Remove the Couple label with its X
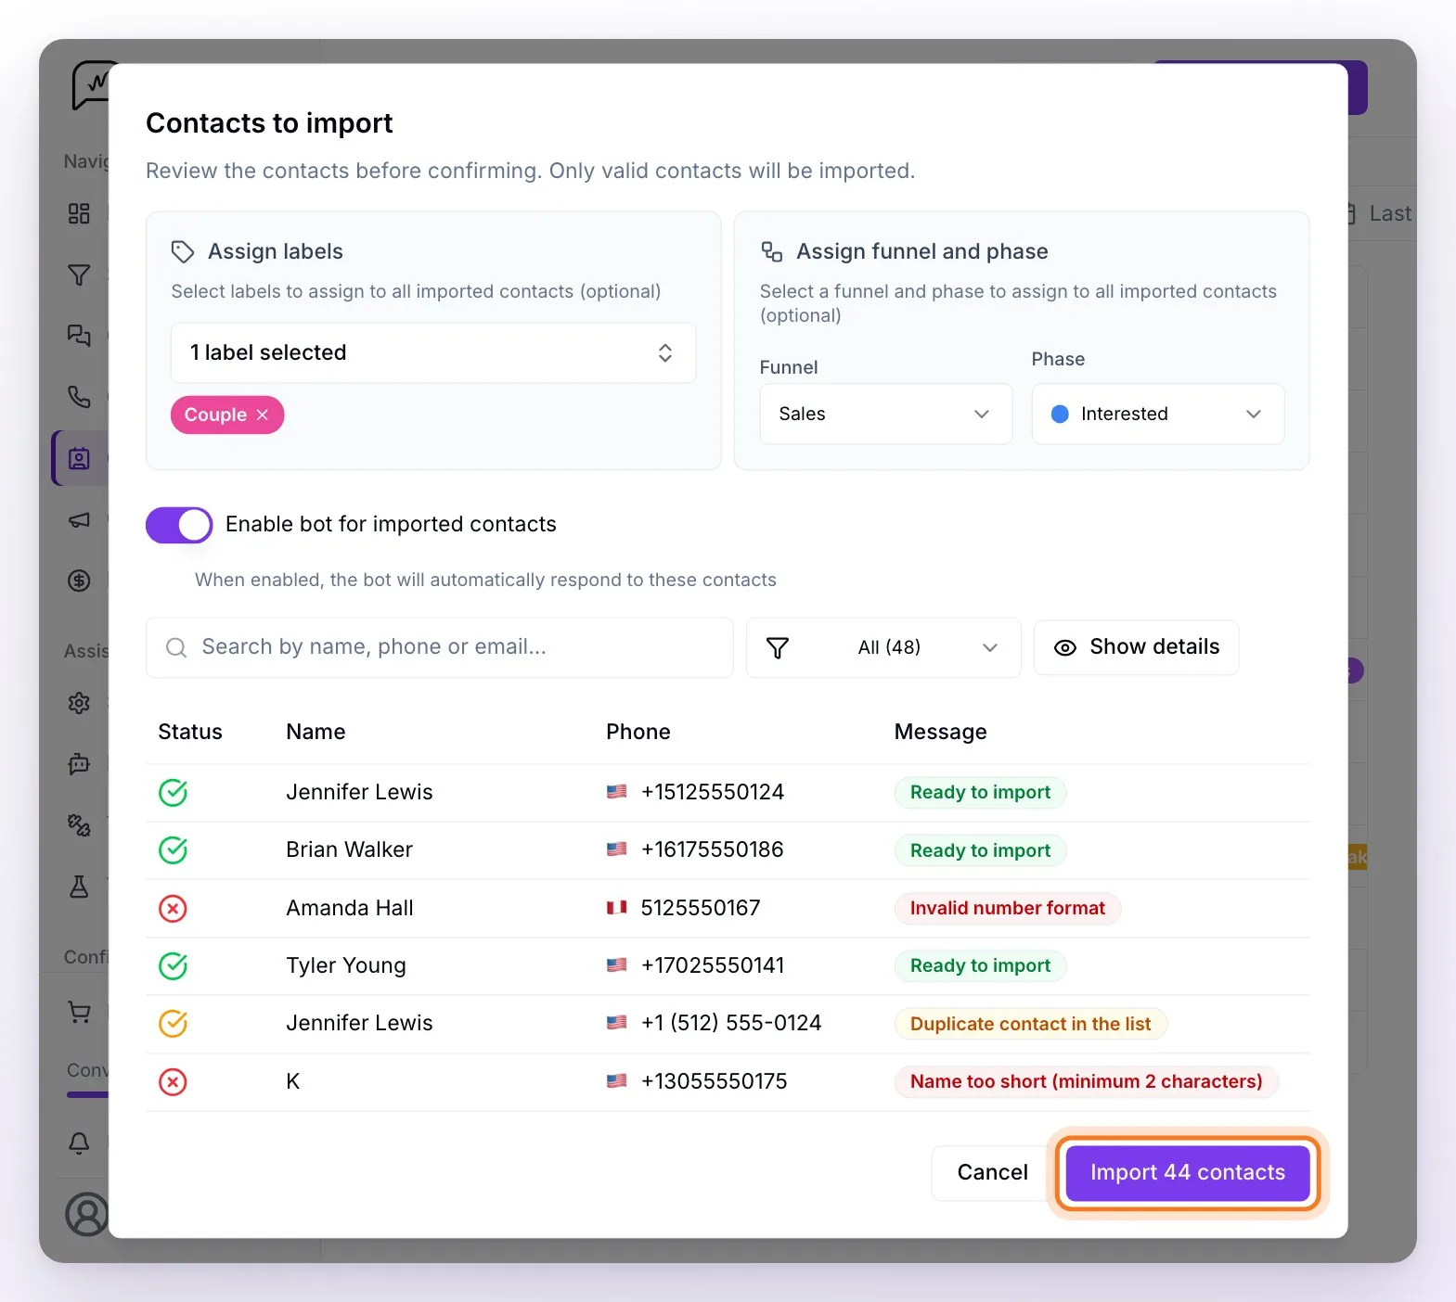The image size is (1456, 1302). click(x=263, y=415)
